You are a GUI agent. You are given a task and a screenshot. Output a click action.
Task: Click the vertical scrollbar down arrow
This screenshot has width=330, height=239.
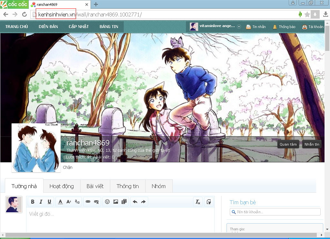pyautogui.click(x=327, y=229)
